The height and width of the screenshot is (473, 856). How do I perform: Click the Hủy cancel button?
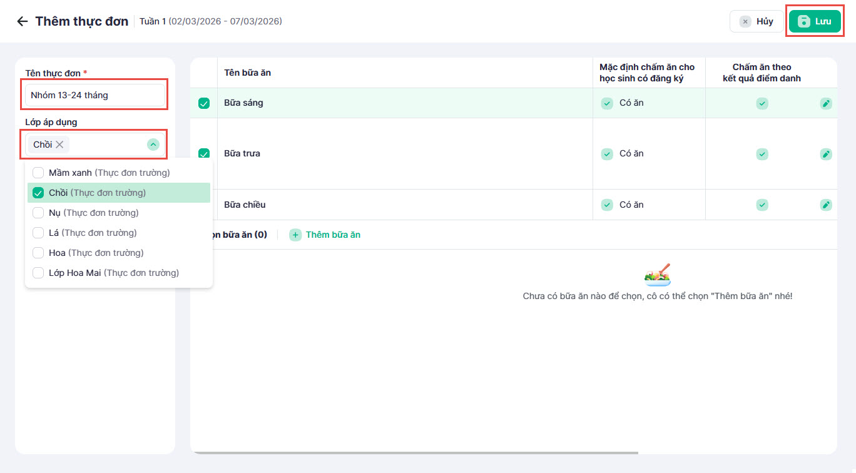756,21
